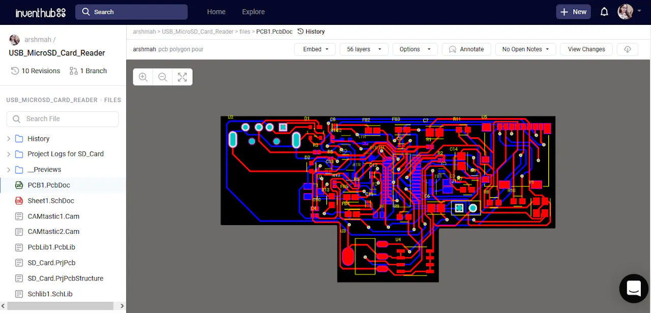651x313 pixels.
Task: Open View Changes
Action: click(586, 49)
